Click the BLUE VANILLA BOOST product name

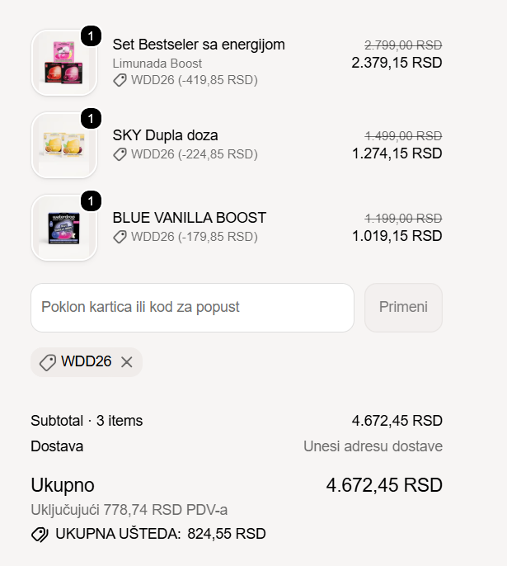coord(190,218)
